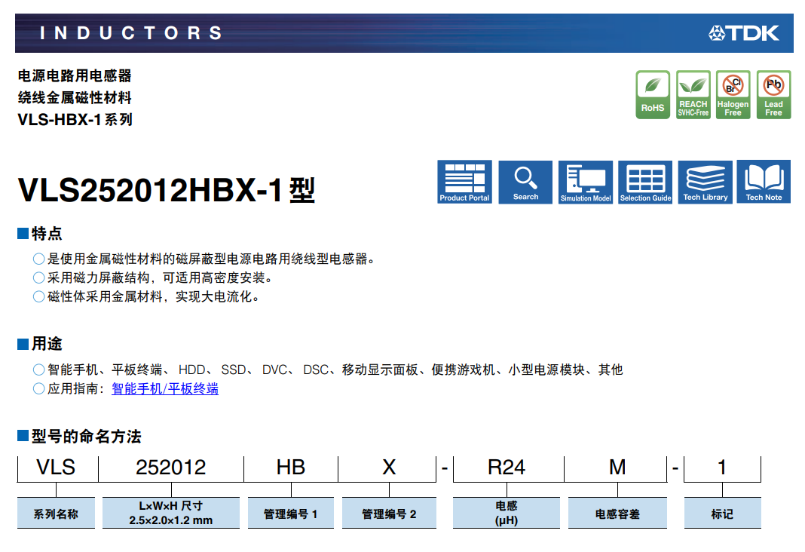Select the VLS series name box
This screenshot has height=552, width=805.
coord(57,468)
